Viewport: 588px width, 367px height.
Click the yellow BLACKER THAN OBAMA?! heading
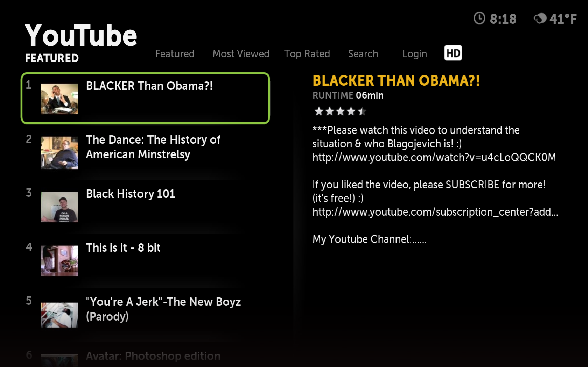[x=396, y=81]
